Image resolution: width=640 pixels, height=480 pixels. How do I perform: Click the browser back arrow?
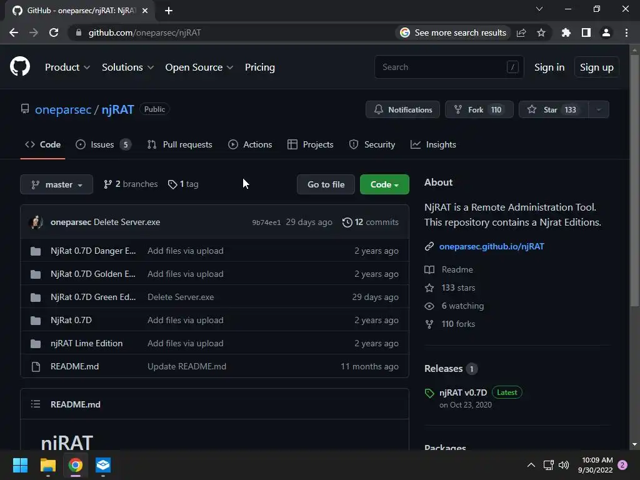[x=14, y=32]
